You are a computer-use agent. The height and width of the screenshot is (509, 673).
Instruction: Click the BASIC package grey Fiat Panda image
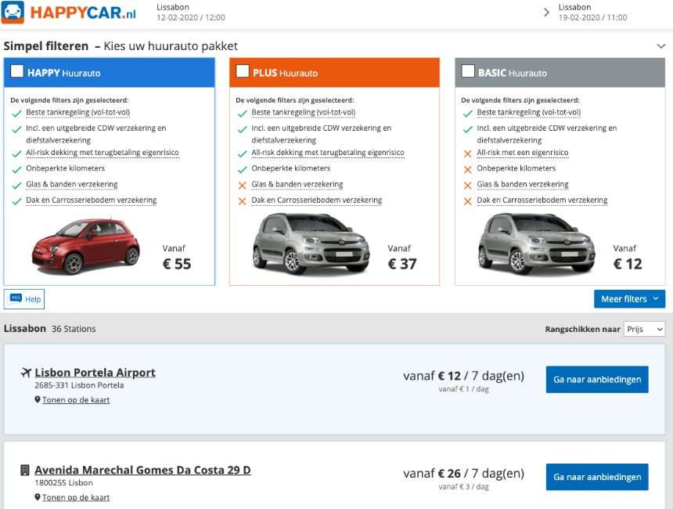(537, 243)
